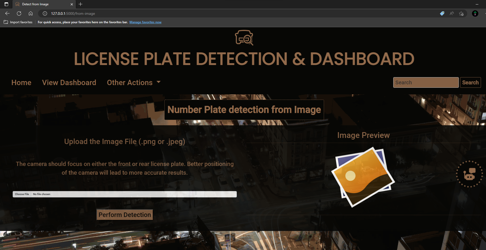Viewport: 486px width, 250px height.
Task: Switch to the Detect from Image tab
Action: (40, 4)
